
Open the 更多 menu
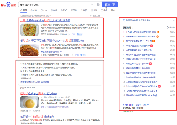tap(113, 10)
